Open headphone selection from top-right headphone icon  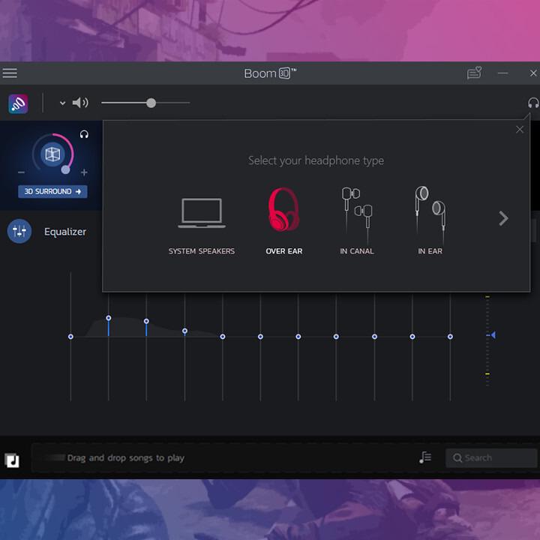533,103
